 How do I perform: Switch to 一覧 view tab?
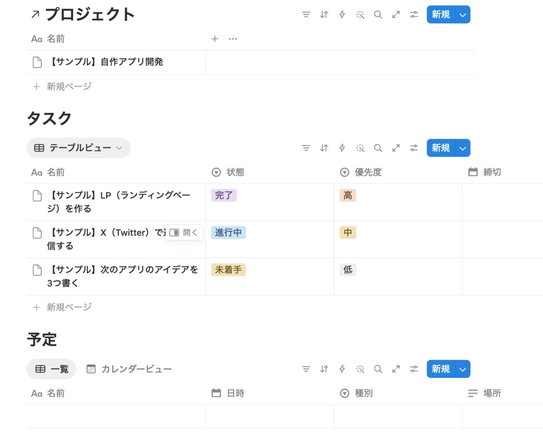(51, 369)
